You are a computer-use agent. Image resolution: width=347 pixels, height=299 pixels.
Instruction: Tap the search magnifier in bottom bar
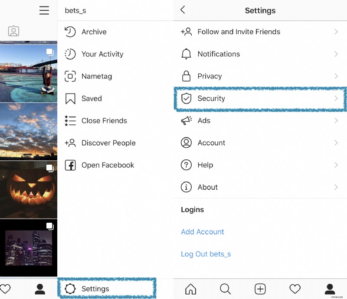click(x=226, y=289)
